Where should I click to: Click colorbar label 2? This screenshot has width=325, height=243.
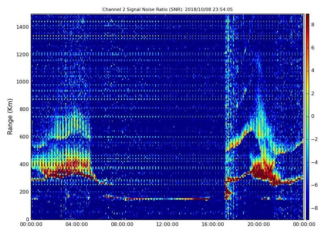coord(313,94)
